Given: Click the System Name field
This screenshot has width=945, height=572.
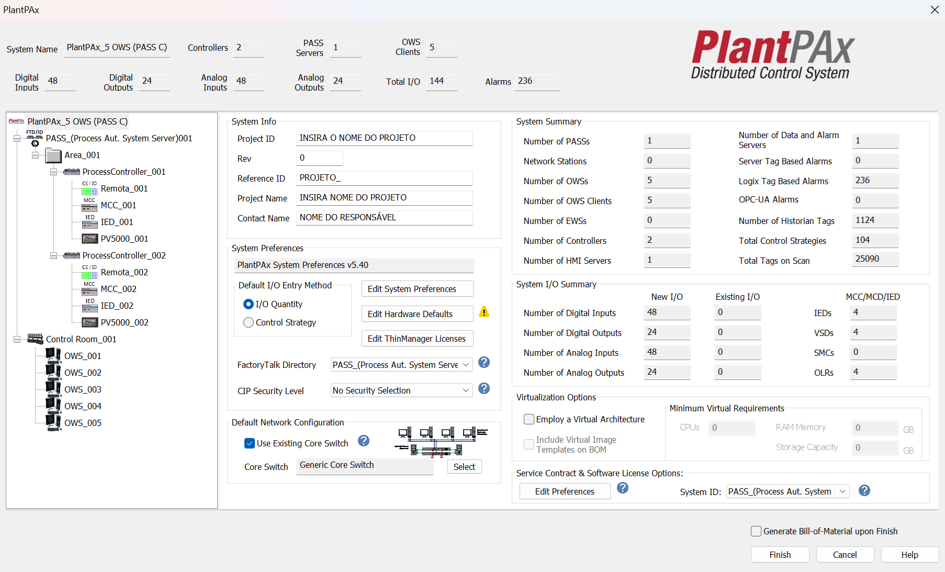Looking at the screenshot, I should pyautogui.click(x=117, y=48).
